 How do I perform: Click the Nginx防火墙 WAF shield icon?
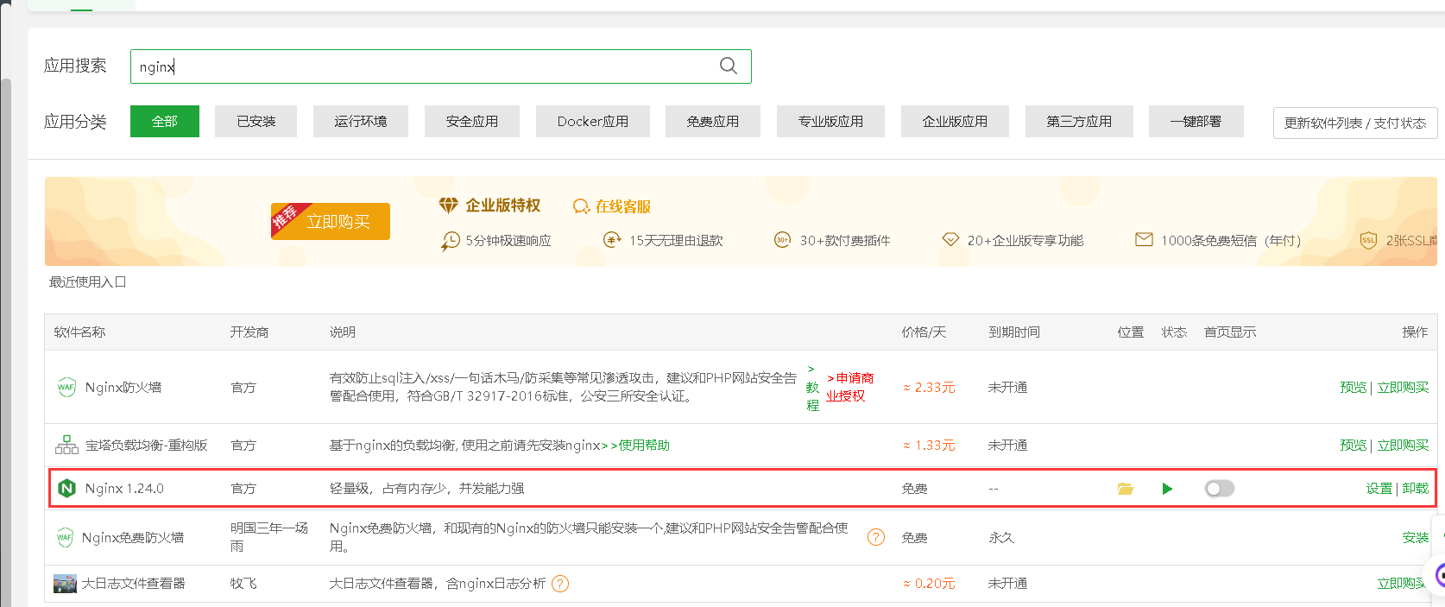pos(66,387)
